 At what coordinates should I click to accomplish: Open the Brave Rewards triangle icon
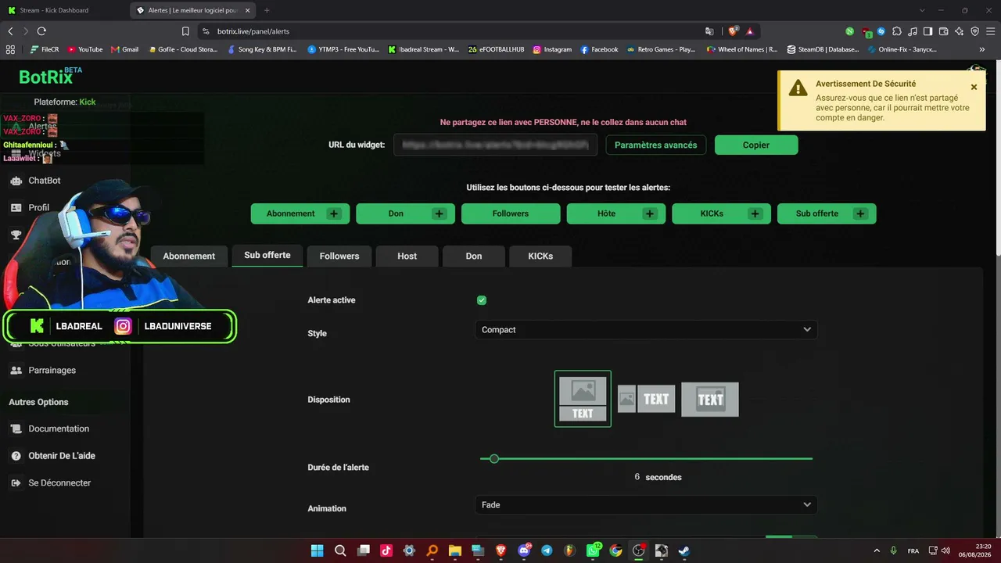750,31
